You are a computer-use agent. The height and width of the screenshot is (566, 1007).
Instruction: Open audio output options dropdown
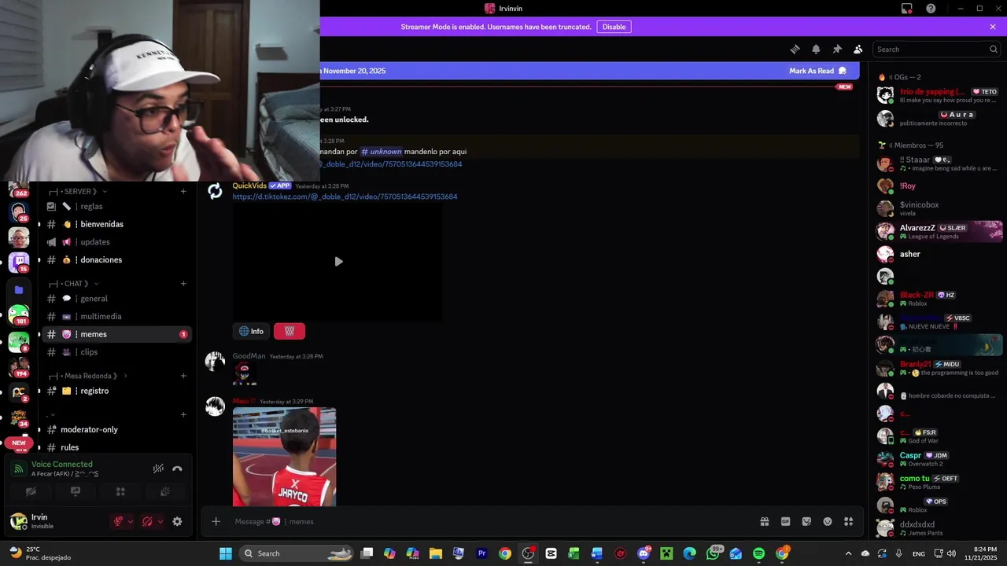coord(160,521)
